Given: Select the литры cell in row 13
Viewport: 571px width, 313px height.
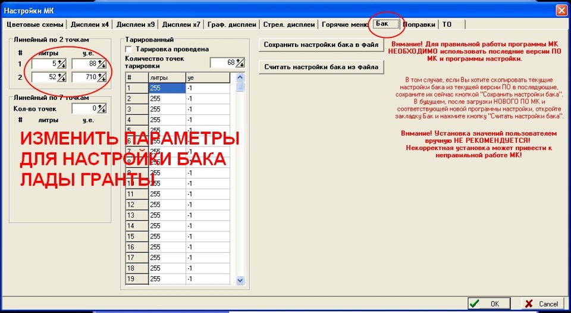Looking at the screenshot, I should point(167,215).
